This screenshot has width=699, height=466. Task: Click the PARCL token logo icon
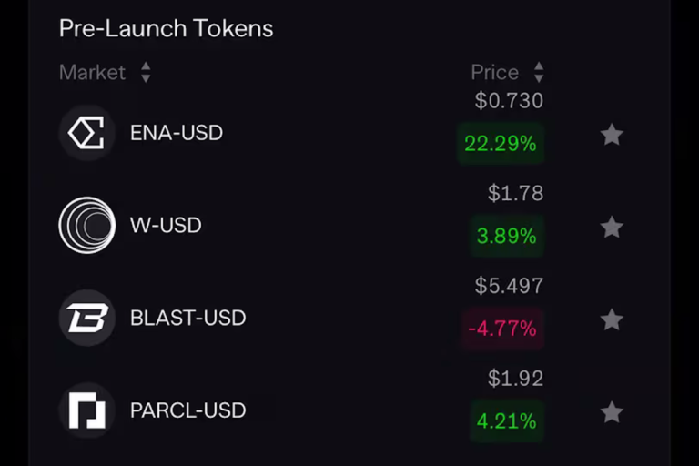coord(87,410)
